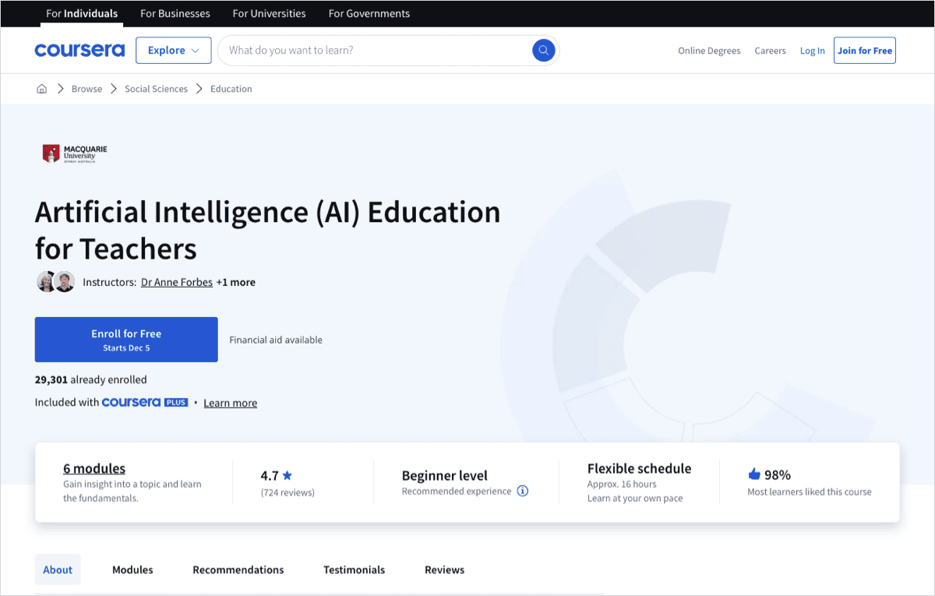
Task: Open the 6 modules link
Action: [x=94, y=468]
